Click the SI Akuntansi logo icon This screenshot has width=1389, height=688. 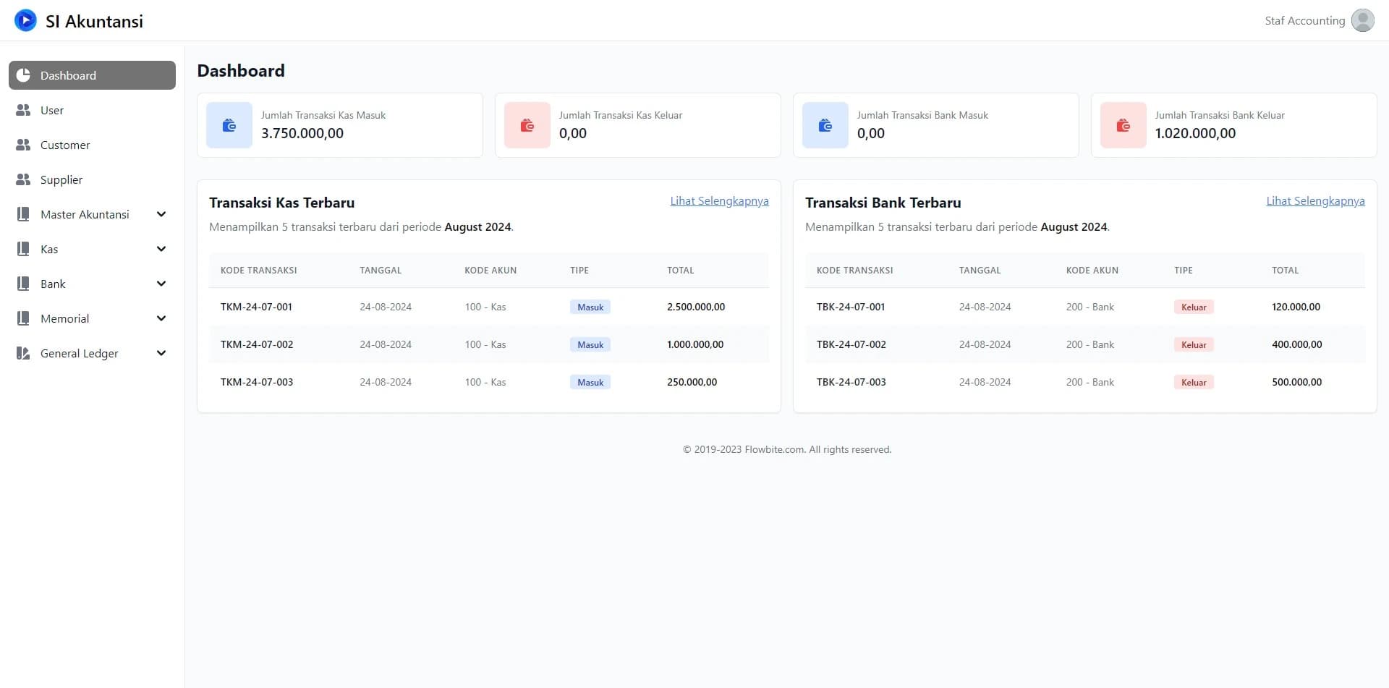(25, 20)
